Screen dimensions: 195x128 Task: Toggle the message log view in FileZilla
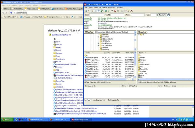pyautogui.click(x=92, y=11)
